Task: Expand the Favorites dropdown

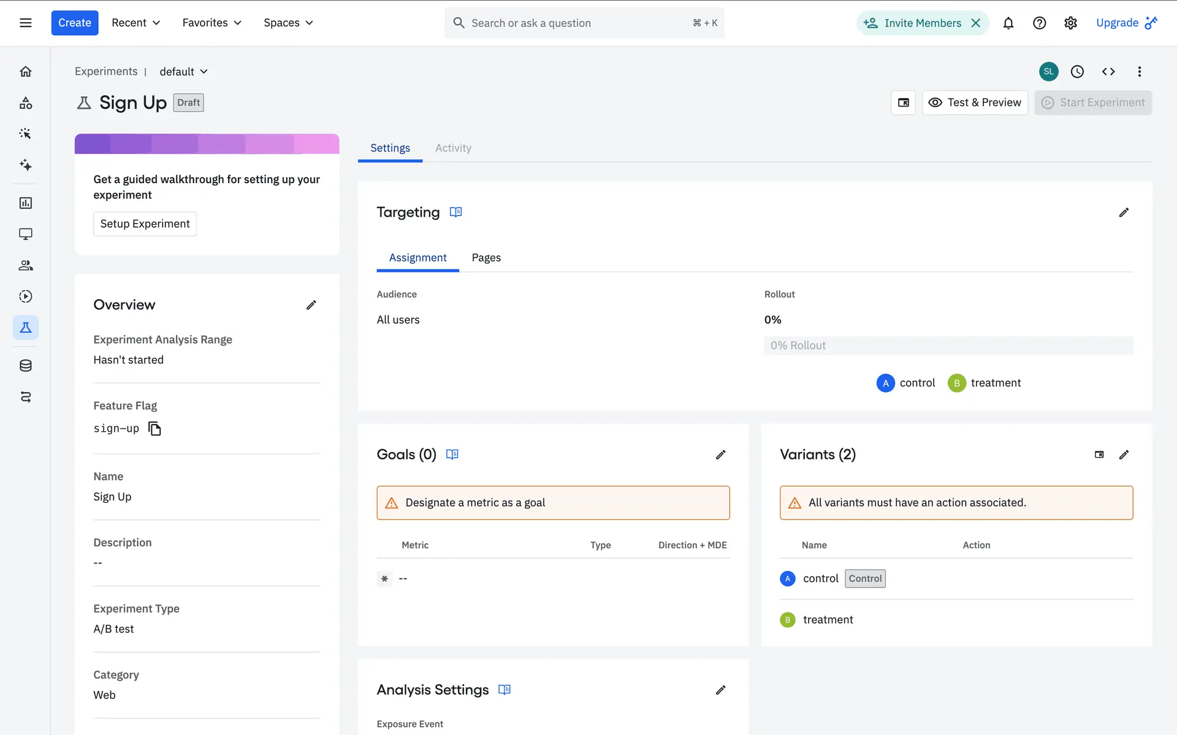Action: pyautogui.click(x=211, y=23)
